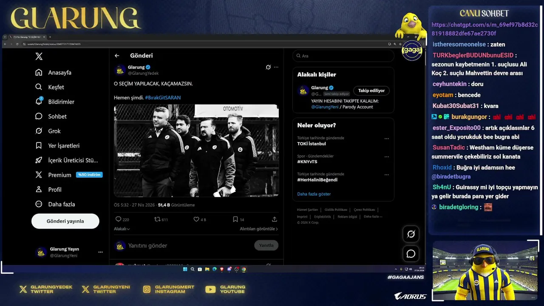The height and width of the screenshot is (306, 544).
Task: Open the ChatGPT link in chat
Action: pos(484,29)
